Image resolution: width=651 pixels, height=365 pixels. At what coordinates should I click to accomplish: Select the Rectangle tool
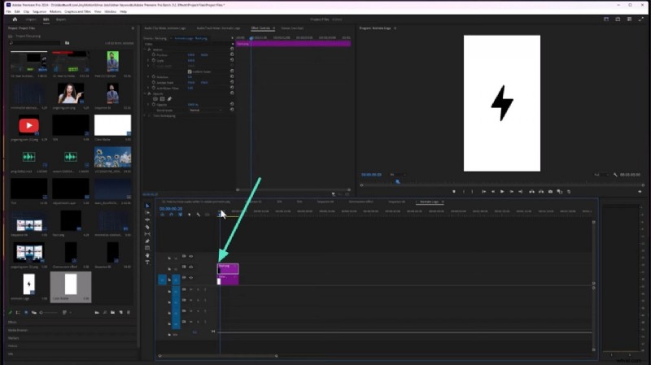pyautogui.click(x=147, y=248)
